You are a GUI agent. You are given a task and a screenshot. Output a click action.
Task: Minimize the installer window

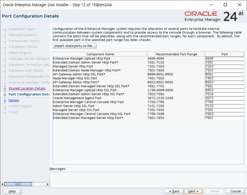click(212, 5)
